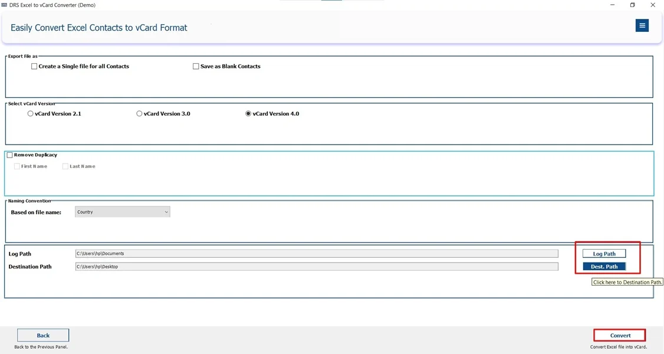Expand the Based on file name selector
The height and width of the screenshot is (354, 664).
point(167,212)
